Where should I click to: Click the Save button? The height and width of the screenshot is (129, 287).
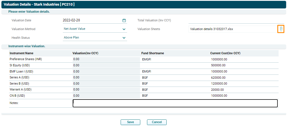click(130, 122)
